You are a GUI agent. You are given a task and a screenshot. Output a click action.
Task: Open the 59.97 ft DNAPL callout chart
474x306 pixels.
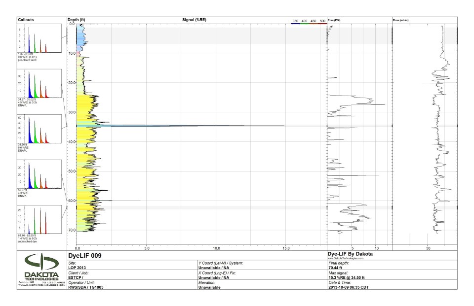point(39,174)
